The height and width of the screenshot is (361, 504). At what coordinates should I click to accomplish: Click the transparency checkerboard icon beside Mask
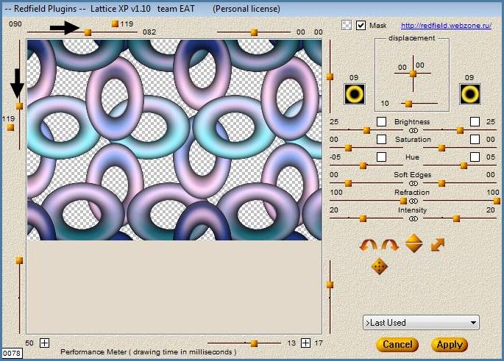coord(347,25)
